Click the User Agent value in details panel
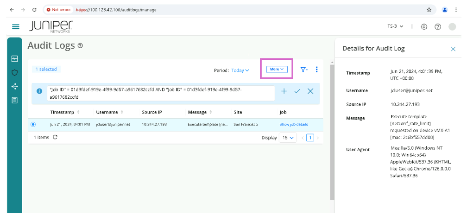This screenshot has width=467, height=216. click(421, 162)
